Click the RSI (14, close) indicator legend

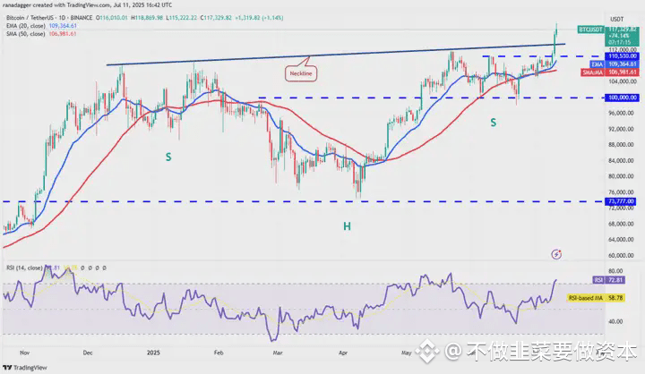point(25,268)
